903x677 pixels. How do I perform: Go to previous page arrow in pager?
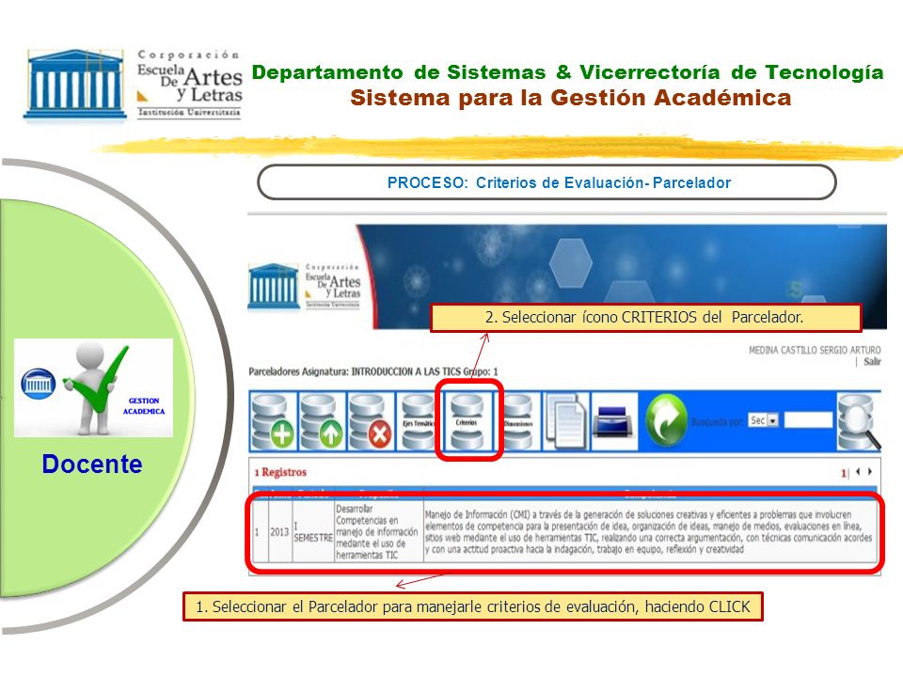click(858, 471)
